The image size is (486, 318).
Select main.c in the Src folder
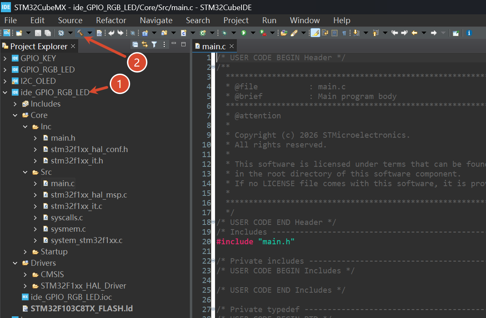pos(63,184)
